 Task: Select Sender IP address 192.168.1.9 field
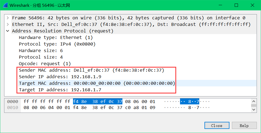coord(60,77)
